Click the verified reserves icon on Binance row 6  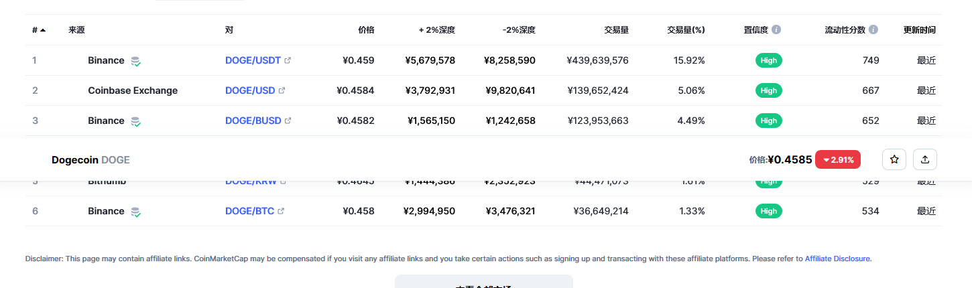136,212
